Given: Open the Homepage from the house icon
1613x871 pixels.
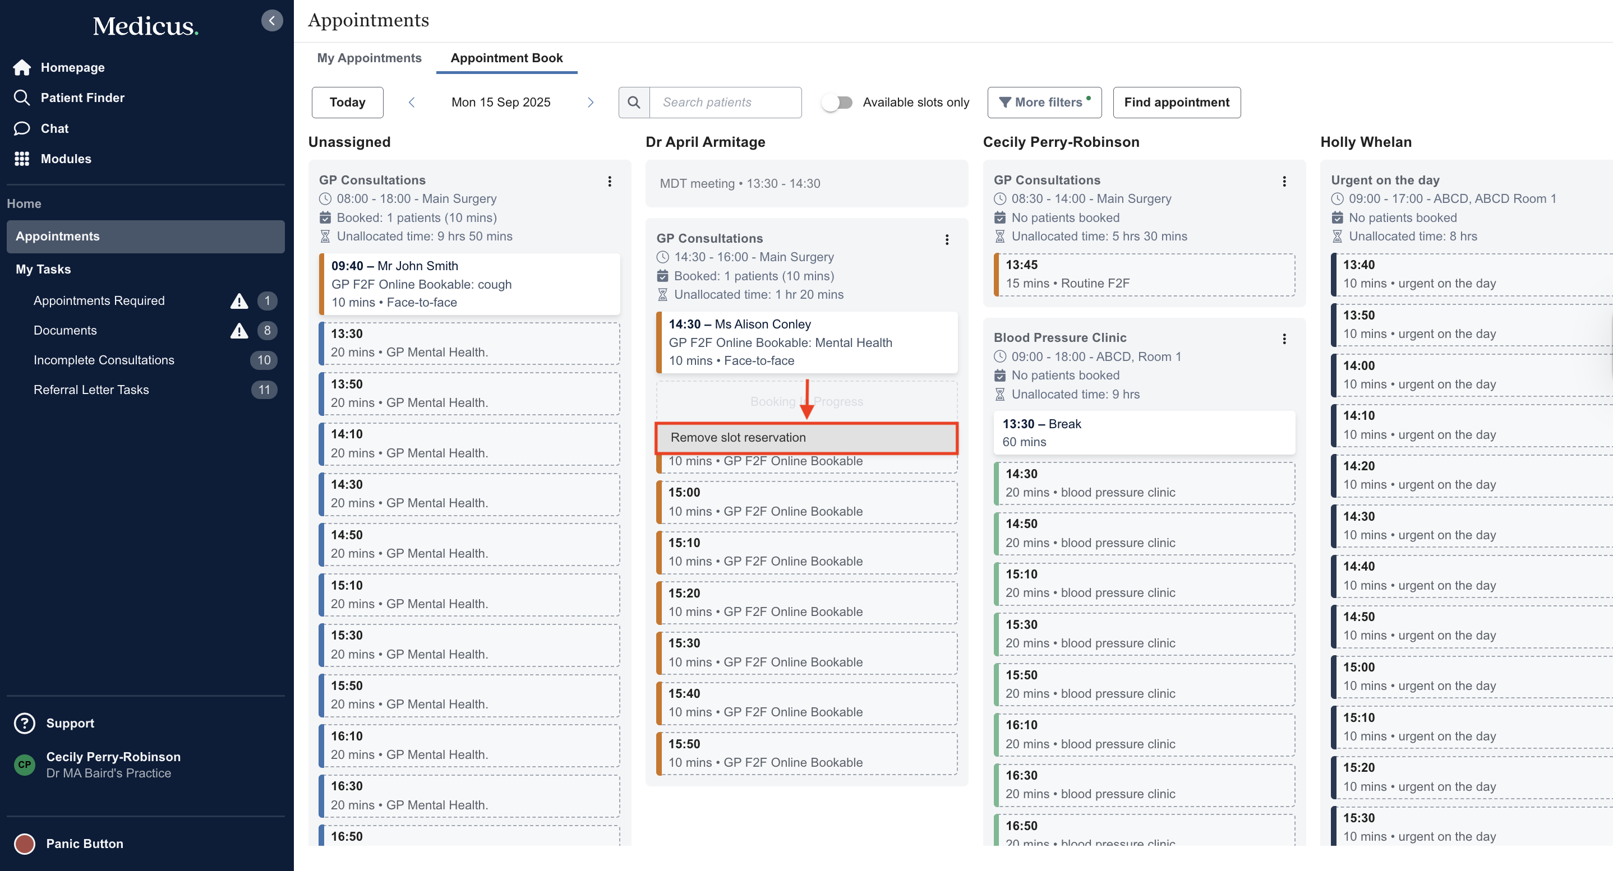Looking at the screenshot, I should 22,67.
